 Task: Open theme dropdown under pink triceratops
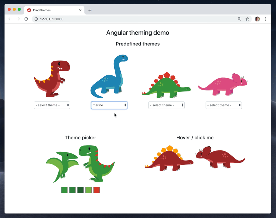pos(224,105)
